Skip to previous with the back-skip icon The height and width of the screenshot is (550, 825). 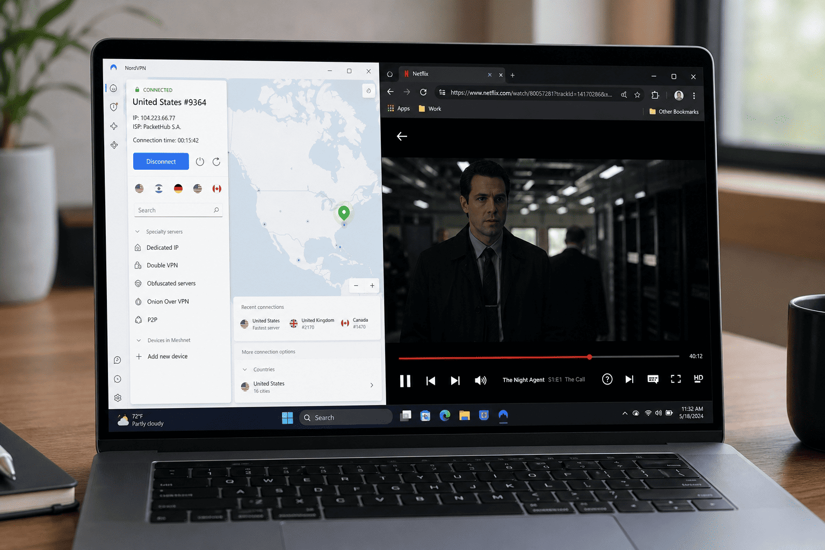[431, 381]
